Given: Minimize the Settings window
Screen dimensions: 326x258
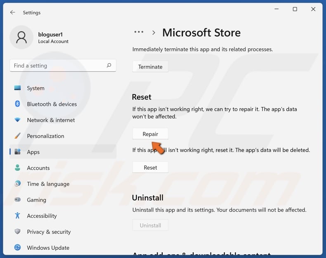Looking at the screenshot, I should point(276,9).
